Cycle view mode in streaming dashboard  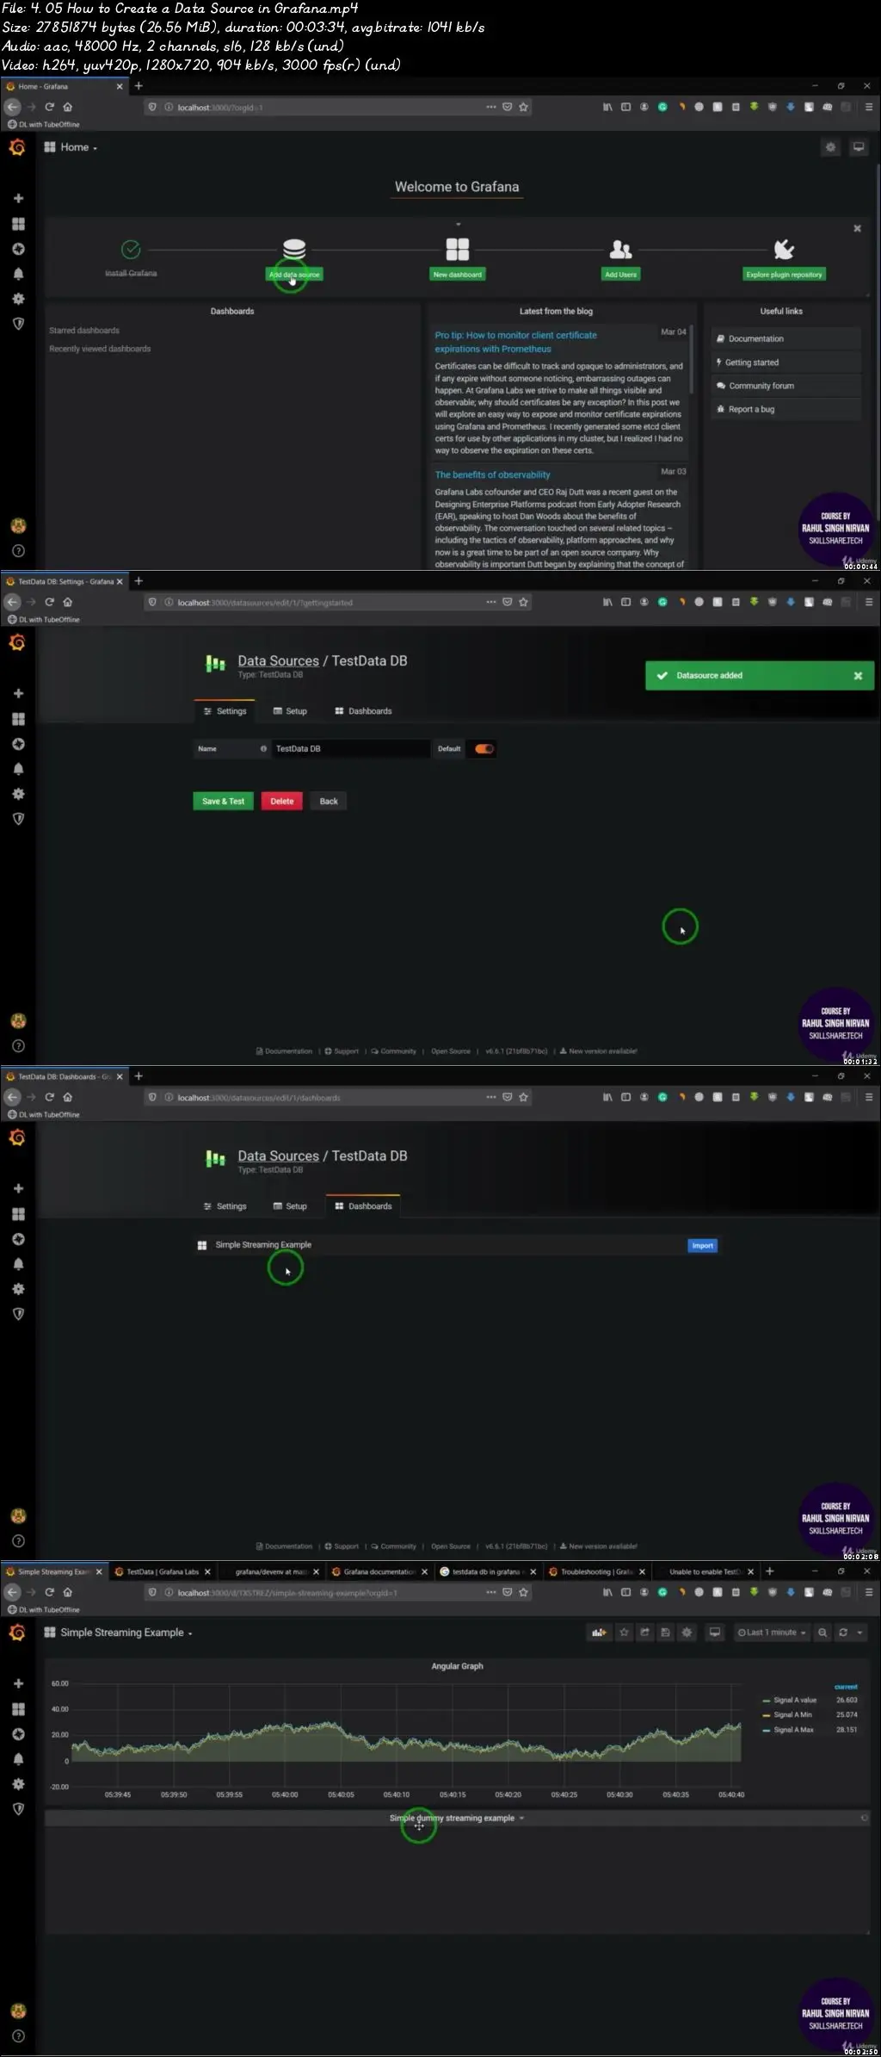pos(715,1633)
